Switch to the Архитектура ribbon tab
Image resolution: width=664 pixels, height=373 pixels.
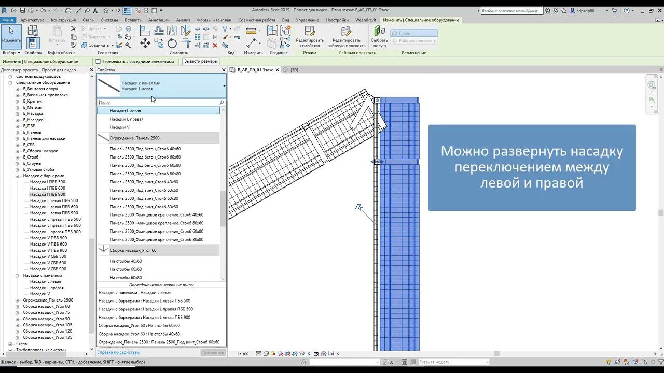tap(32, 20)
